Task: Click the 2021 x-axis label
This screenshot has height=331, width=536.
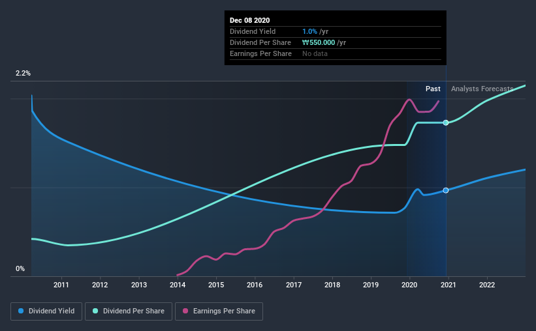Action: pos(448,285)
